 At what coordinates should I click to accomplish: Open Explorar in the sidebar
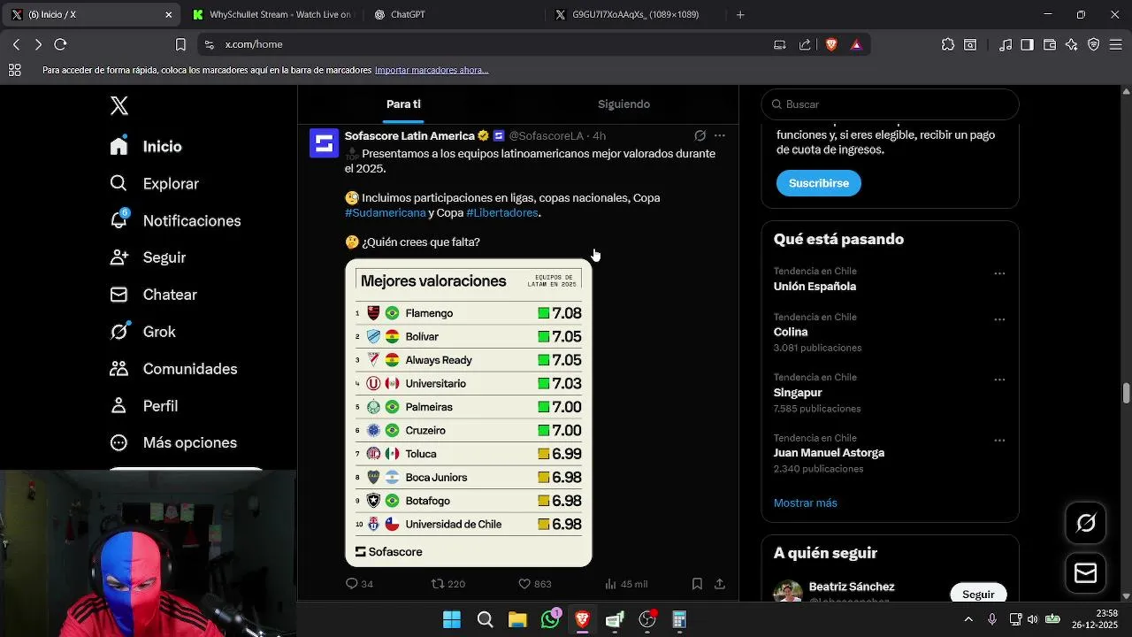tap(154, 183)
